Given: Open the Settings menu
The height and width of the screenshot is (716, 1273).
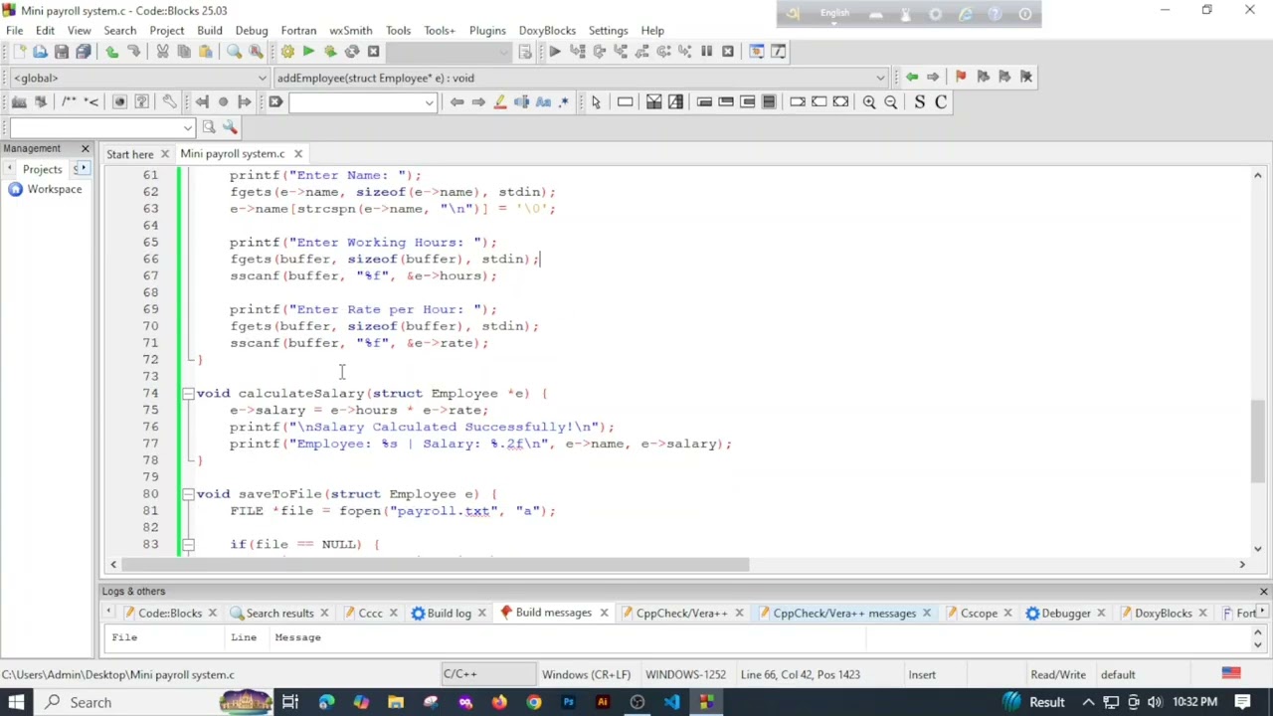Looking at the screenshot, I should (x=608, y=31).
